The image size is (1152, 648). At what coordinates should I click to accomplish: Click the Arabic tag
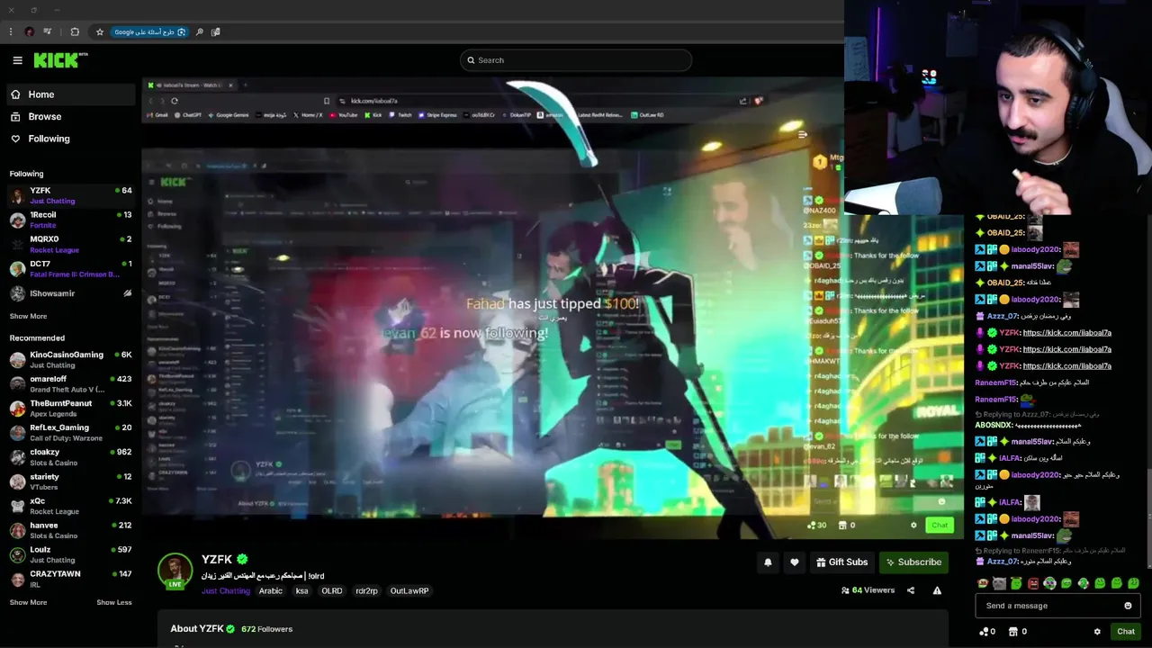271,591
